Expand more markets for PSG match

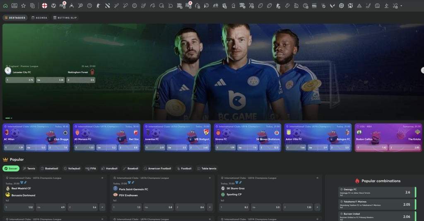210,207
